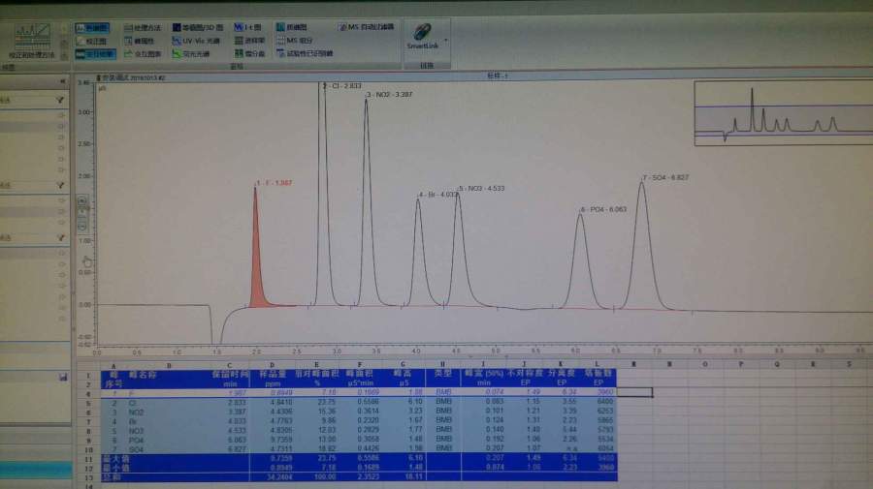The width and height of the screenshot is (873, 489).
Task: Expand the SmartLink dropdown arrow
Action: click(x=446, y=41)
